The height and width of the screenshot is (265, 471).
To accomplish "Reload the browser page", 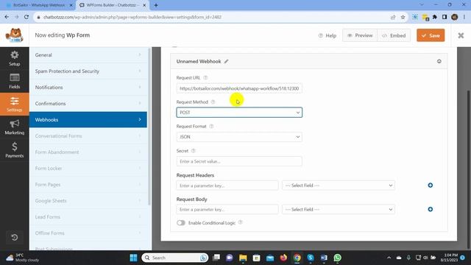I will tap(26, 17).
